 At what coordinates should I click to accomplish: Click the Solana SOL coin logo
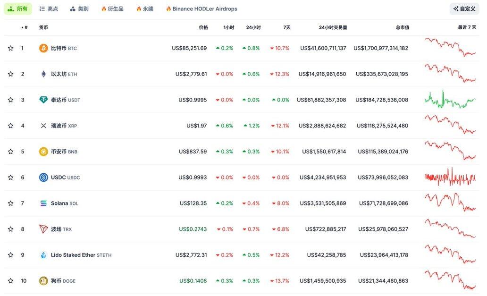click(x=43, y=203)
